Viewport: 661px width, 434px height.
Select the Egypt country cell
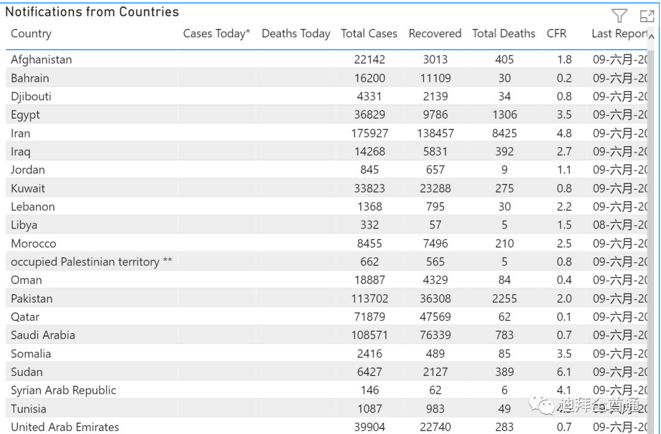pos(25,115)
